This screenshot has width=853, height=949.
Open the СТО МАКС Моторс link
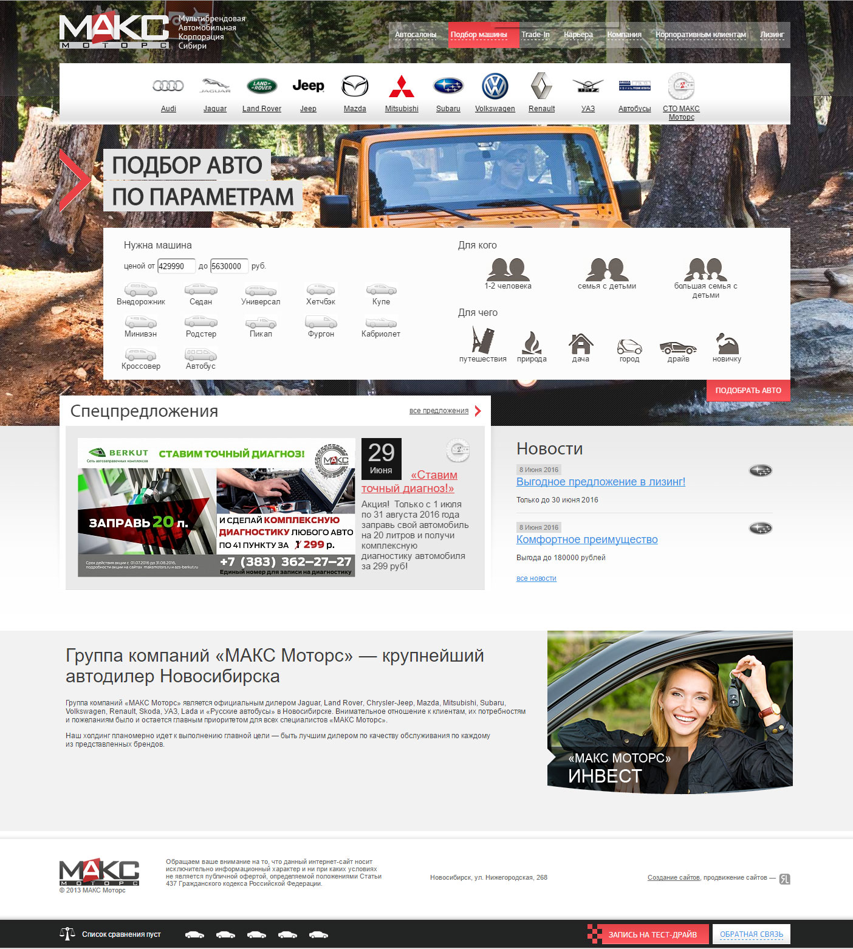point(681,113)
